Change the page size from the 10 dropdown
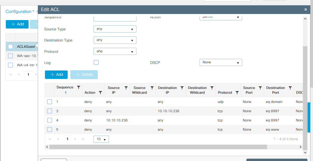This screenshot has width=313, height=161. tap(101, 139)
